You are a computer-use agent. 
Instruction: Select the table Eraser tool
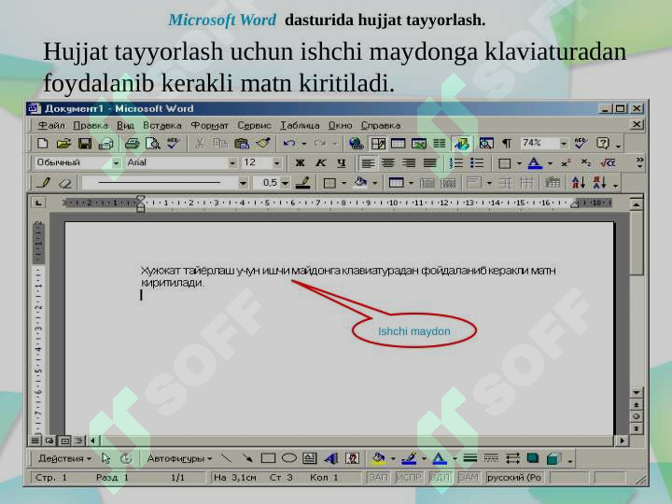64,184
